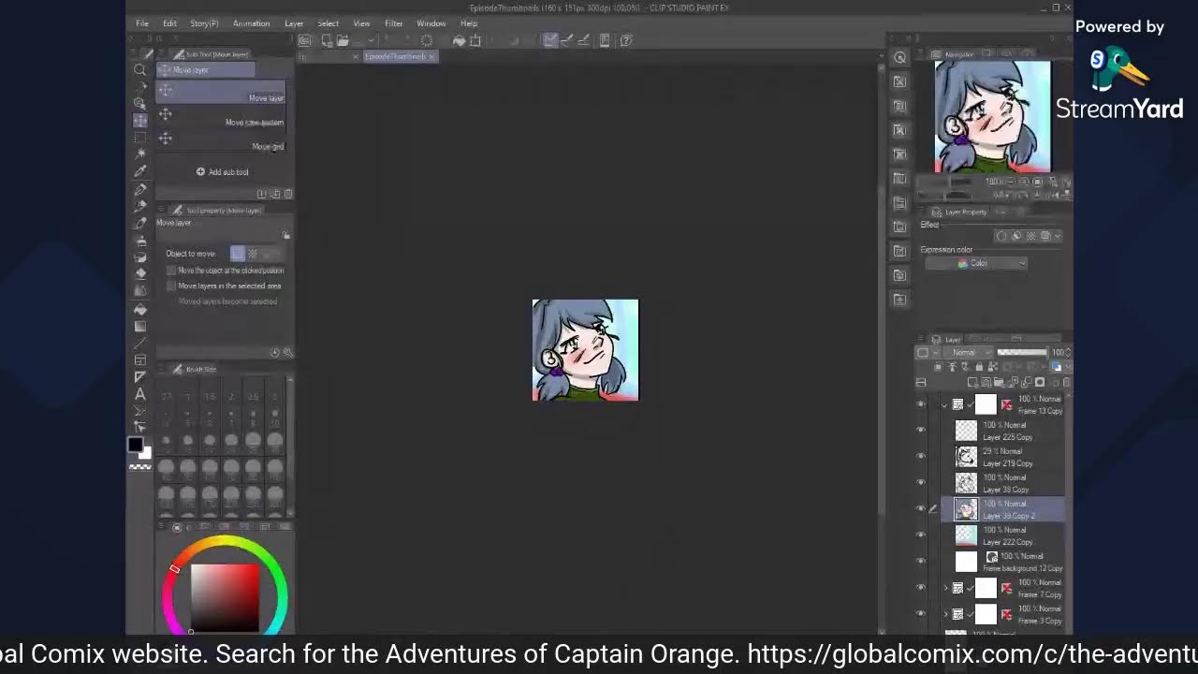This screenshot has height=674, width=1198.
Task: Collapse the Frame 13 Copy folder
Action: [x=944, y=404]
